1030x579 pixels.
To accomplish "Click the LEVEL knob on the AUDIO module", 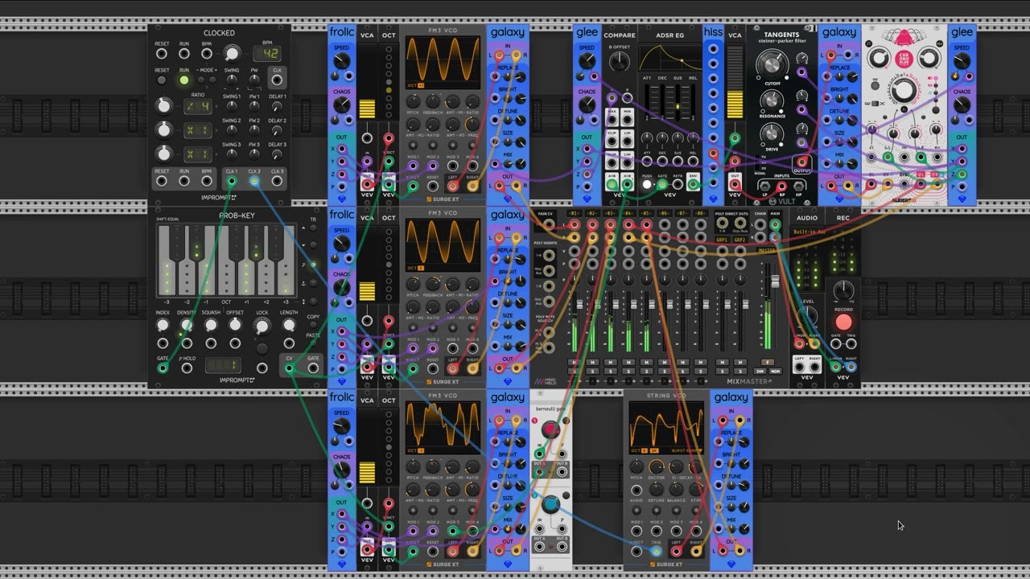I will [x=807, y=315].
